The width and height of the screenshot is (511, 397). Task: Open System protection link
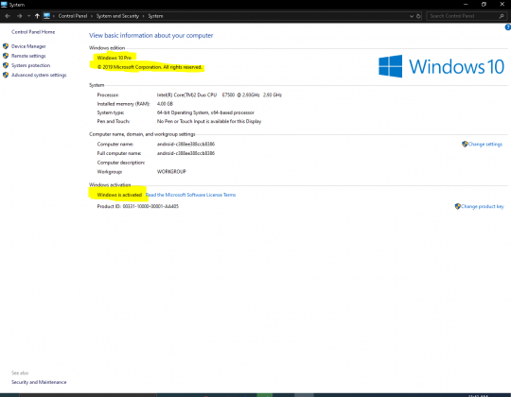pos(30,65)
